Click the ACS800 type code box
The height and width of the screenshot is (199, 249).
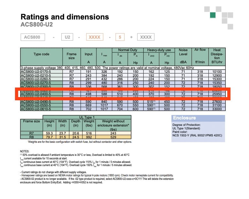32,37
